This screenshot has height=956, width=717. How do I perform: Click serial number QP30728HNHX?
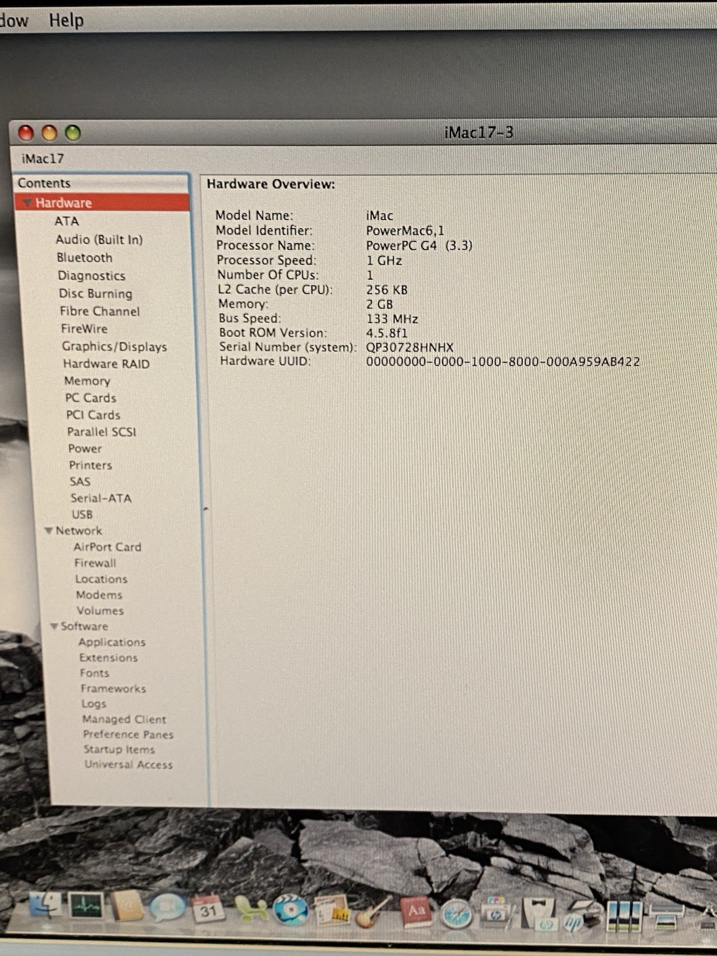pos(410,347)
